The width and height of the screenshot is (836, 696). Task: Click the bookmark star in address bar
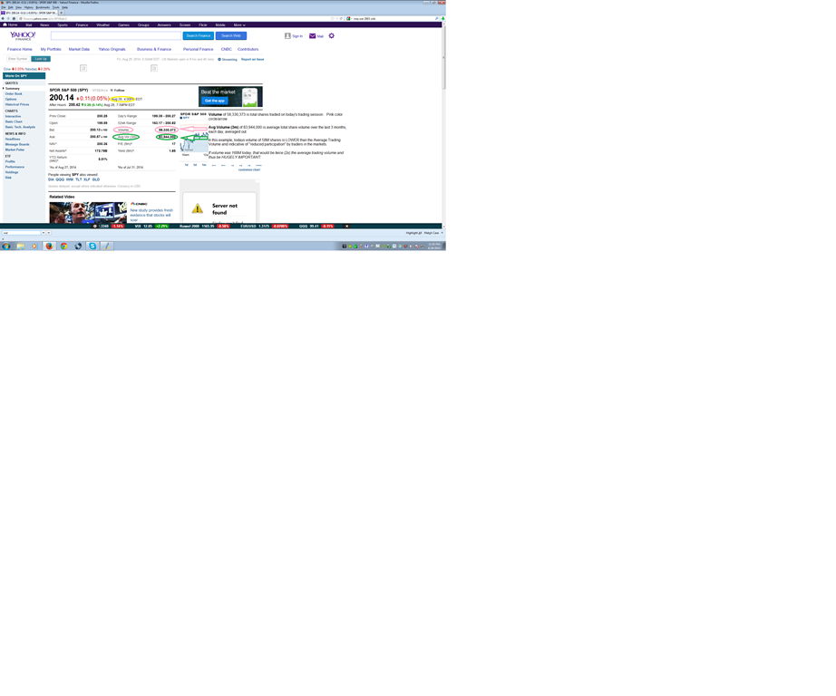332,19
